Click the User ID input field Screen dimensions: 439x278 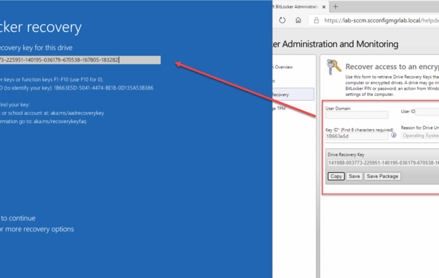427,112
